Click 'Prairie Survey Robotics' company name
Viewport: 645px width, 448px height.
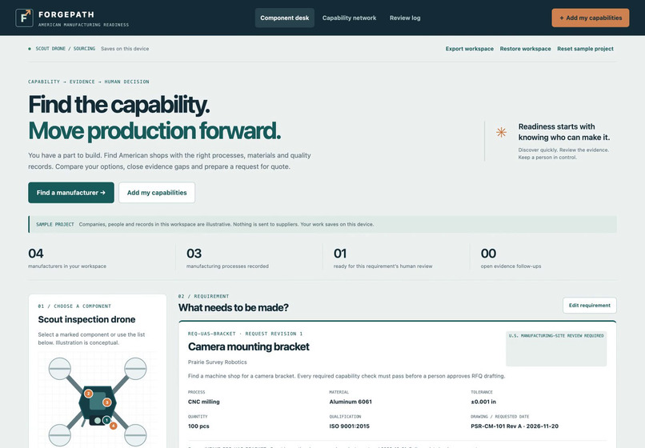click(x=217, y=362)
